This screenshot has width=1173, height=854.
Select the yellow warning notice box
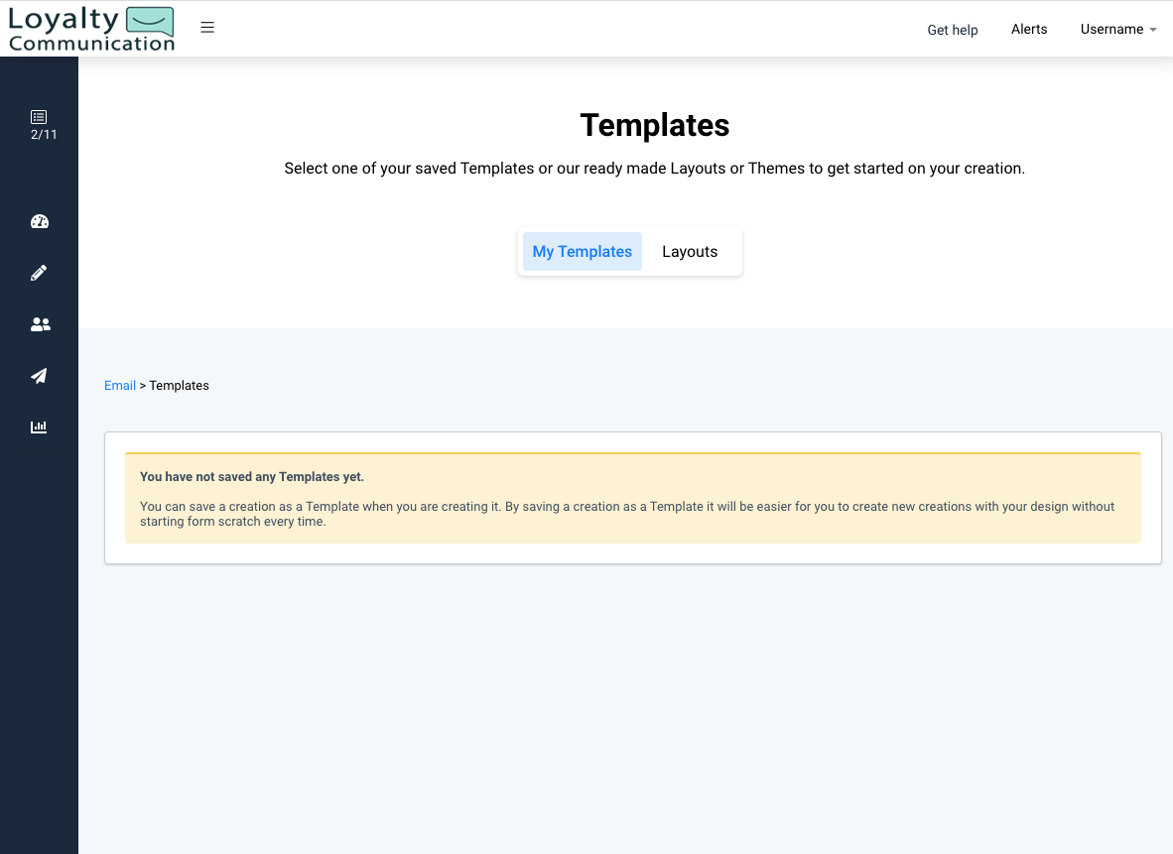click(x=632, y=494)
